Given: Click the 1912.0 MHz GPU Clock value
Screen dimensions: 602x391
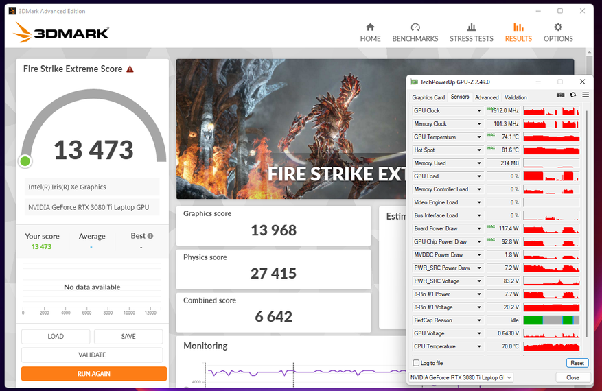Looking at the screenshot, I should point(504,111).
